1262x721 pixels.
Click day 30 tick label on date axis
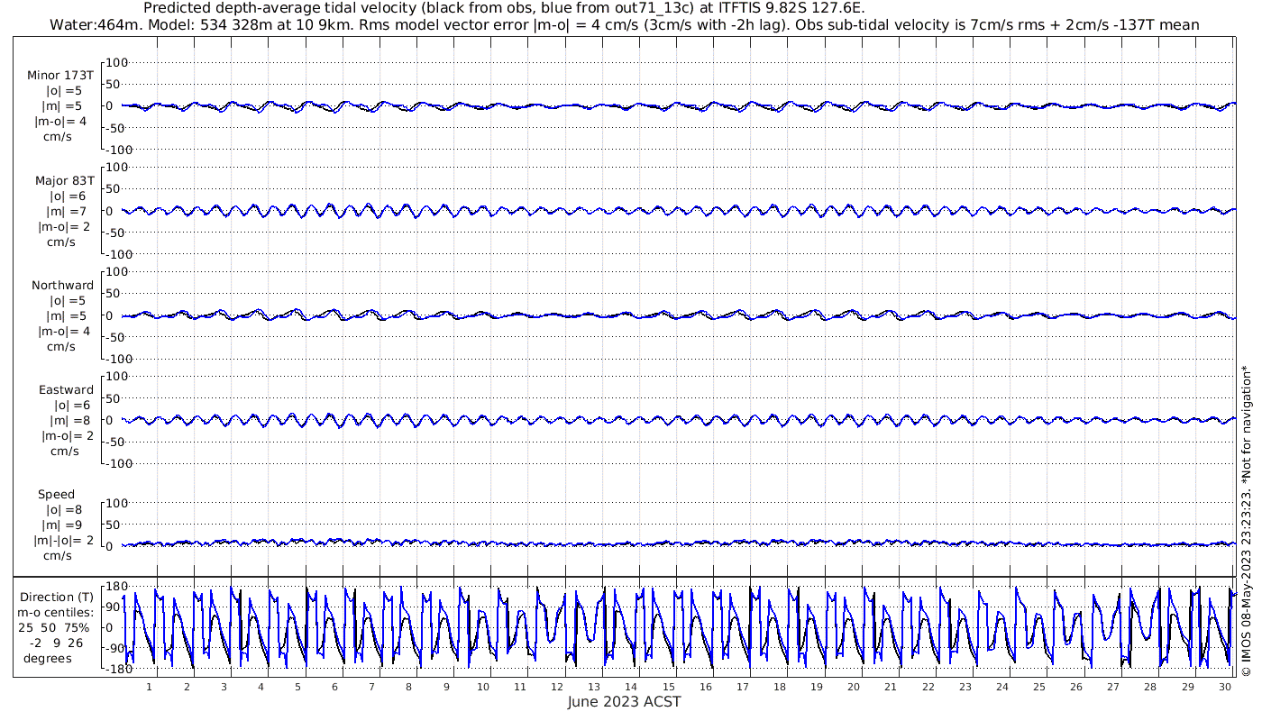1225,687
